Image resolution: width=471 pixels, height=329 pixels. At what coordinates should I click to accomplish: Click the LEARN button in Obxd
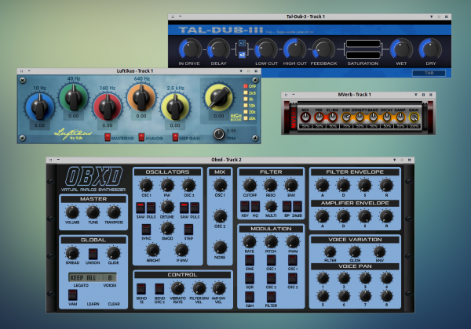[x=93, y=304]
